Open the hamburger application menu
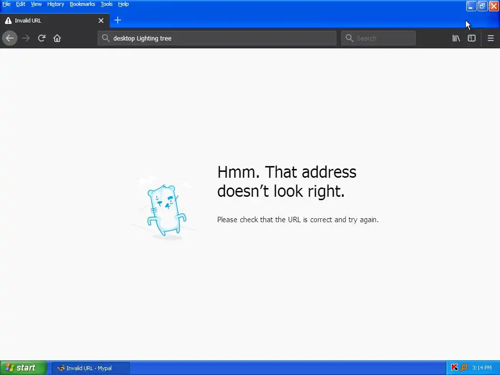500x375 pixels. click(490, 38)
